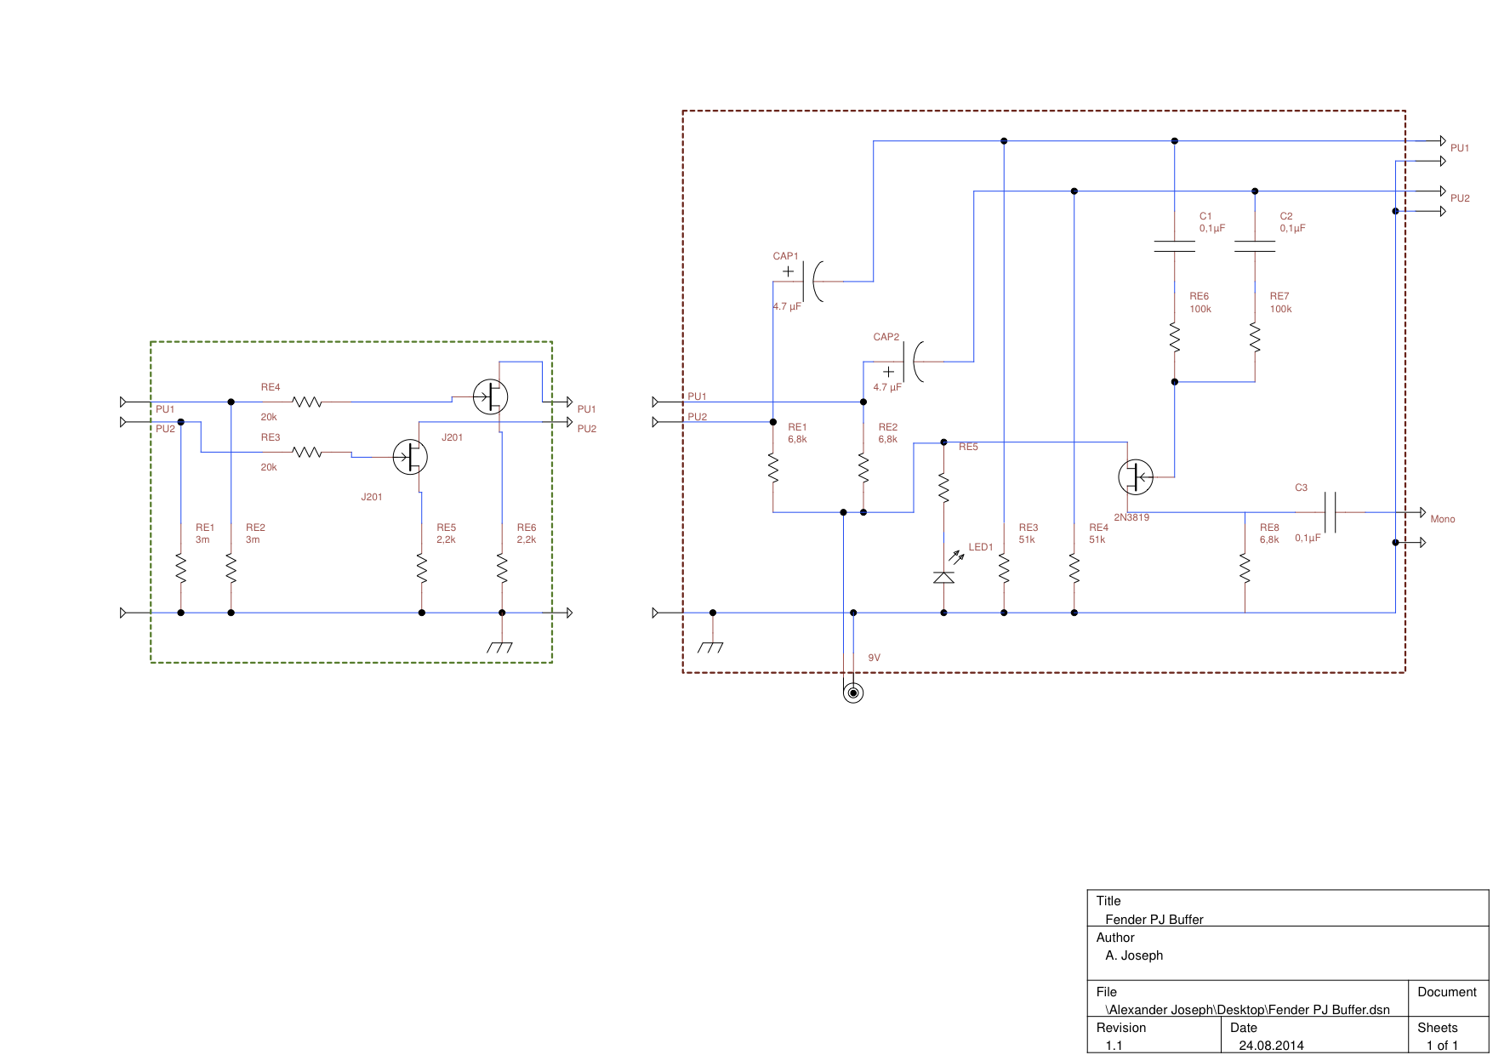Image resolution: width=1493 pixels, height=1055 pixels.
Task: Click the file path Fender PJ Buffer.dsn
Action: tap(1247, 1010)
